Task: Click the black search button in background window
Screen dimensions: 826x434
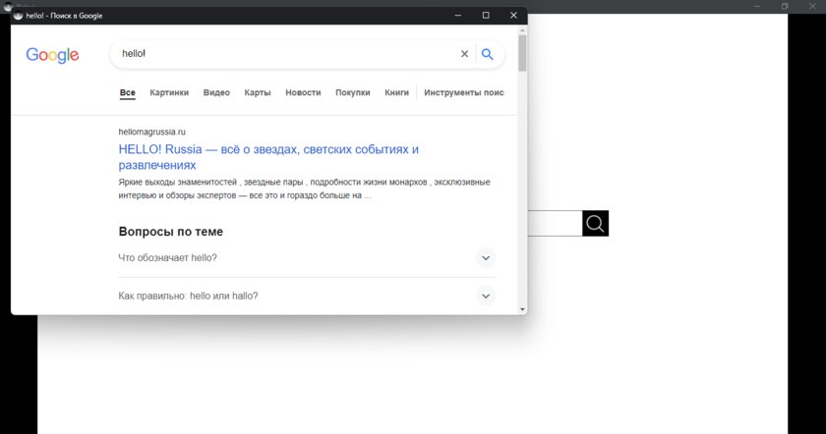Action: (595, 223)
